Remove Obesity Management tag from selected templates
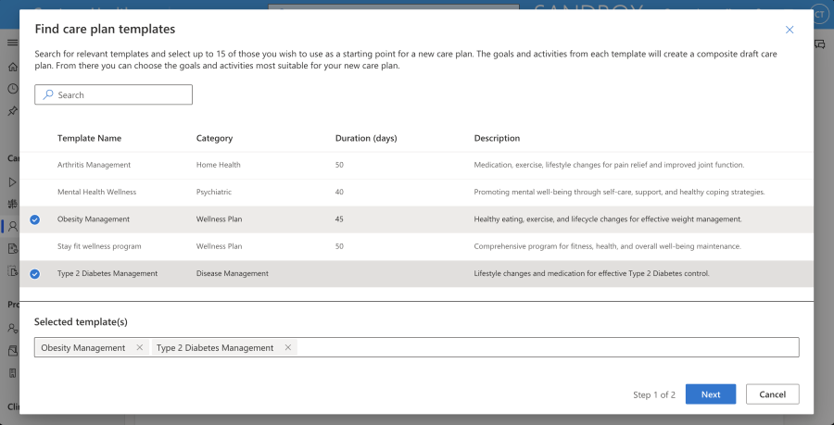Image resolution: width=834 pixels, height=425 pixels. click(139, 348)
